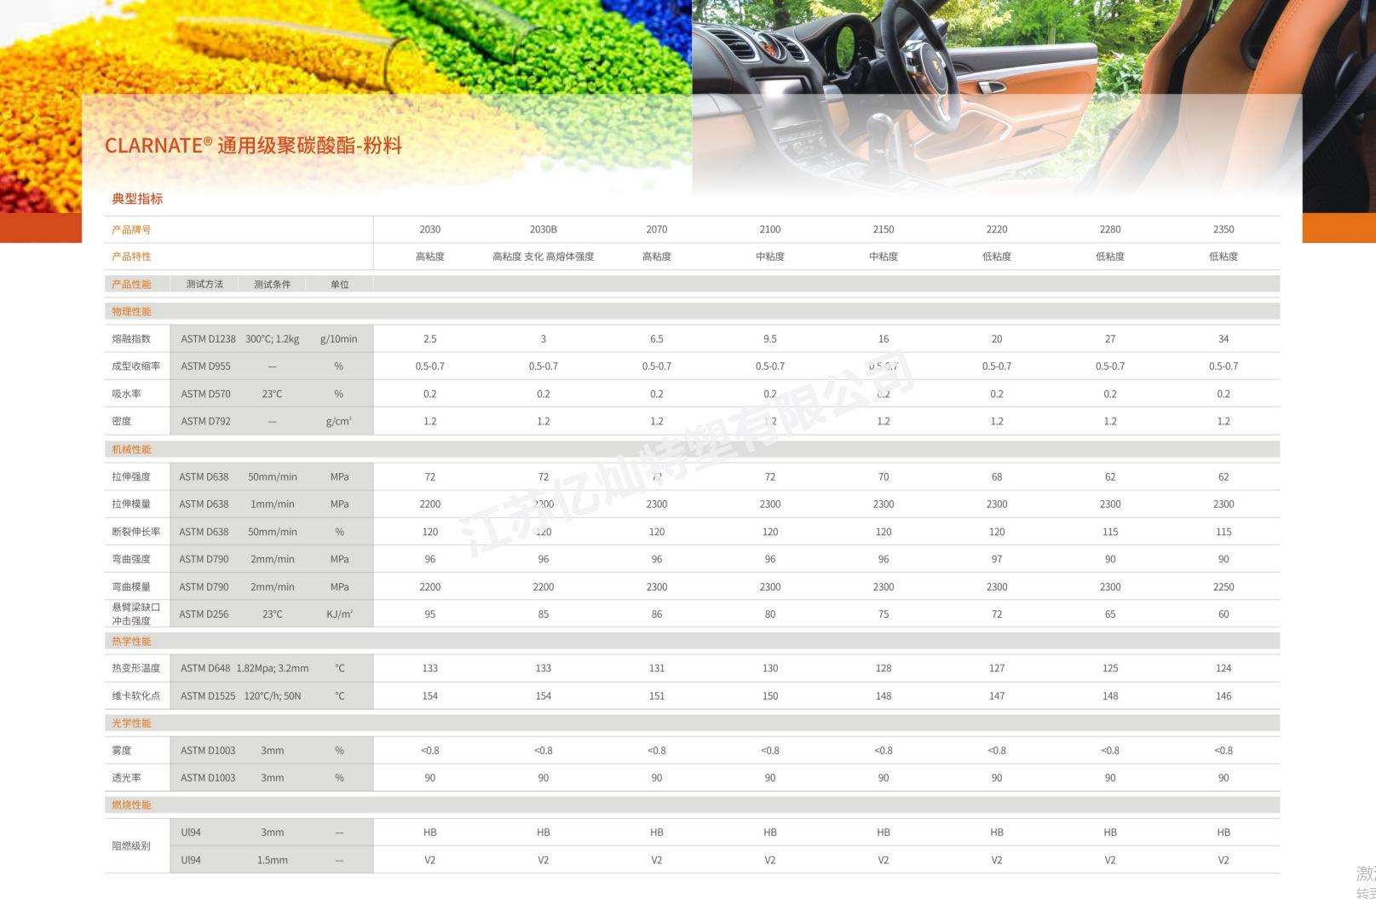This screenshot has height=905, width=1376.
Task: Select the "弯曲强度" row label
Action: tap(131, 559)
